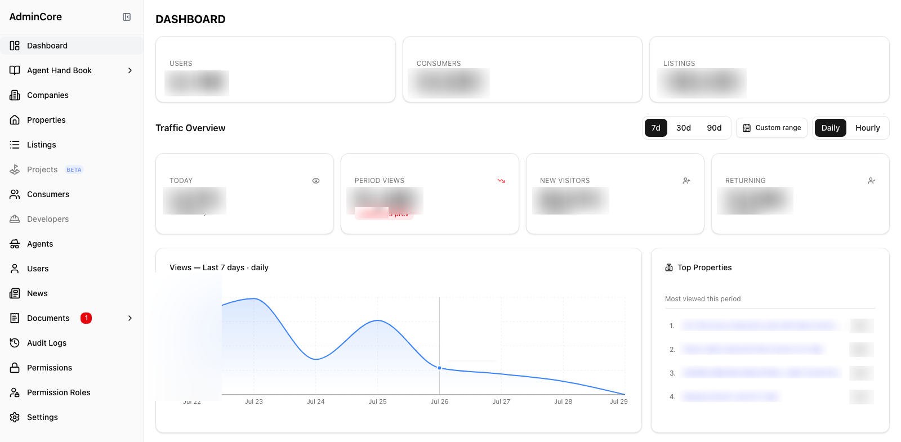The image size is (901, 442).
Task: Click the 'Views — Last 7 days · daily' title
Action: click(219, 267)
